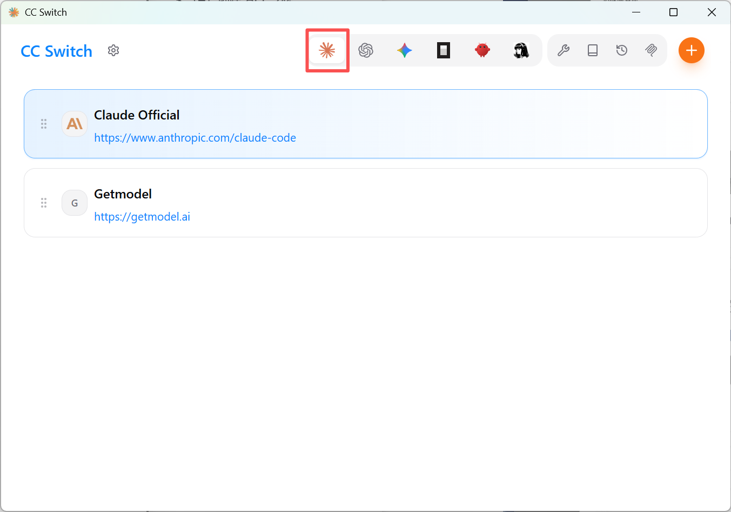The height and width of the screenshot is (512, 731).
Task: Switch to the Claude app tab
Action: [x=327, y=50]
